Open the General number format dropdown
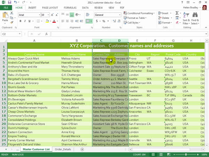Image resolution: width=209 pixels, height=157 pixels. point(119,15)
